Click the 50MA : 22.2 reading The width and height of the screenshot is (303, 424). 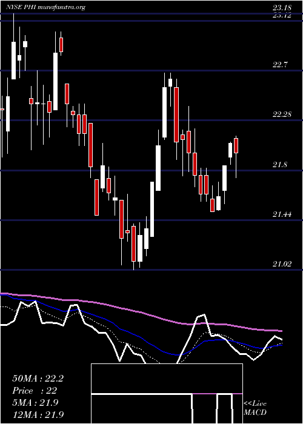point(38,379)
